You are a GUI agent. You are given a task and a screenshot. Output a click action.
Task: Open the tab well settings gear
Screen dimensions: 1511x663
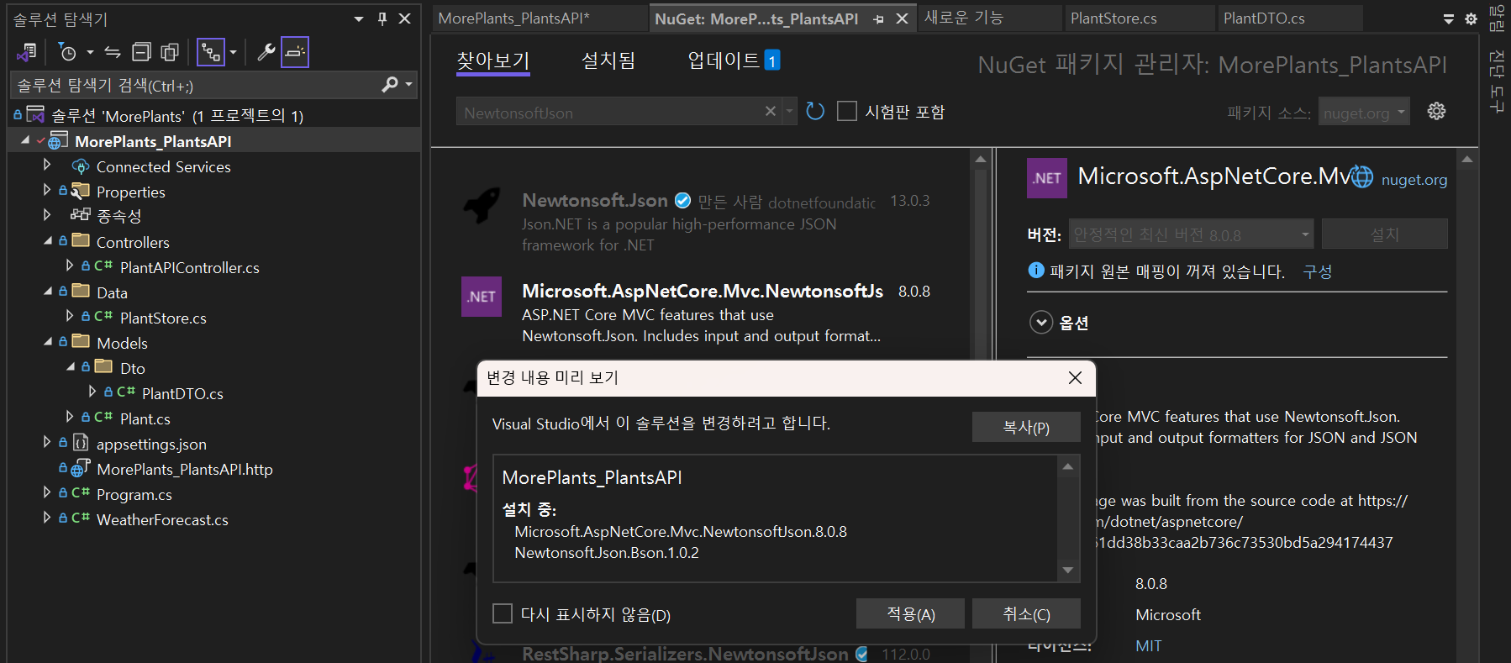1471,18
